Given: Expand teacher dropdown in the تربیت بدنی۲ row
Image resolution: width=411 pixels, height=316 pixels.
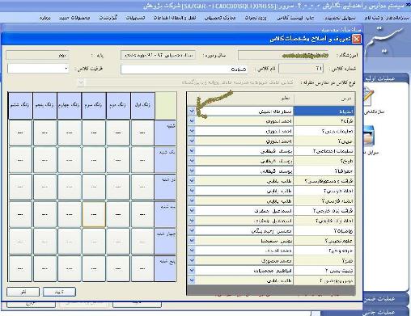Looking at the screenshot, I should (192, 271).
